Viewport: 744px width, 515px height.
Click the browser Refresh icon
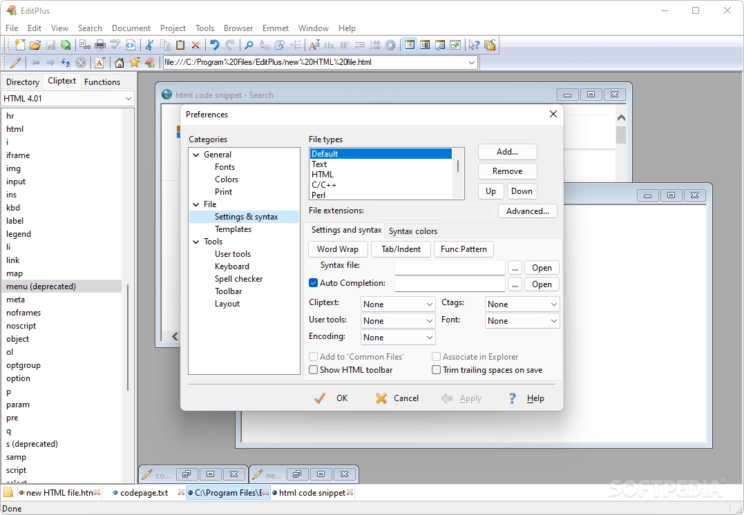[66, 63]
